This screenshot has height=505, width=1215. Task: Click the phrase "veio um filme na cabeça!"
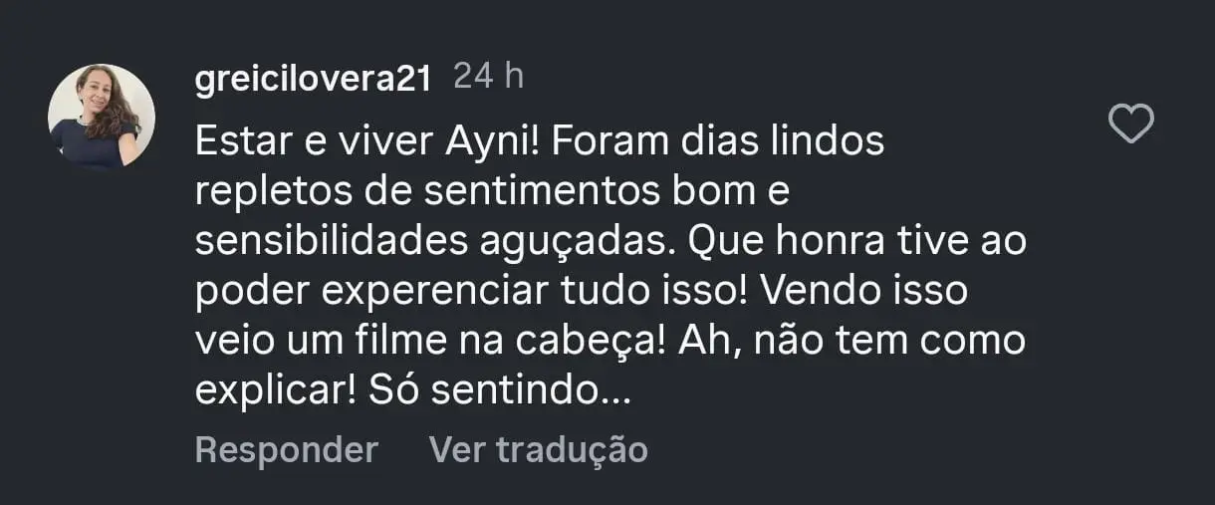coord(430,342)
